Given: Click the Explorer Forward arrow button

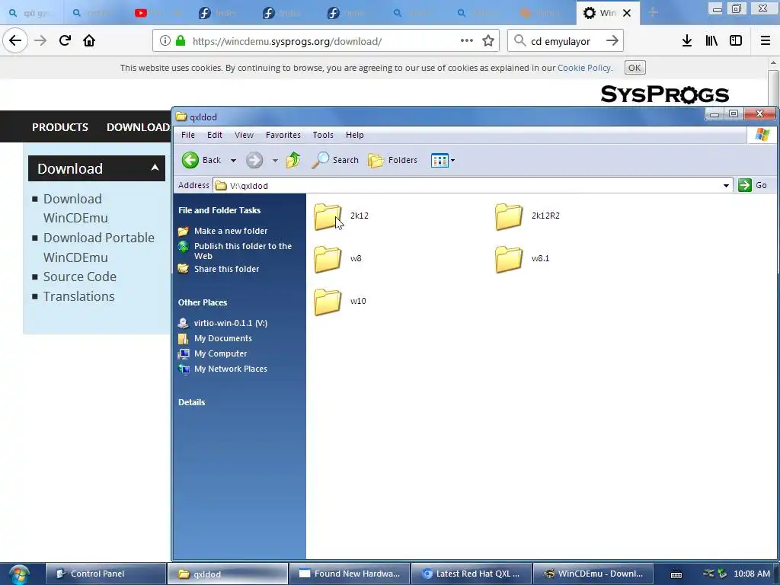Looking at the screenshot, I should point(254,160).
